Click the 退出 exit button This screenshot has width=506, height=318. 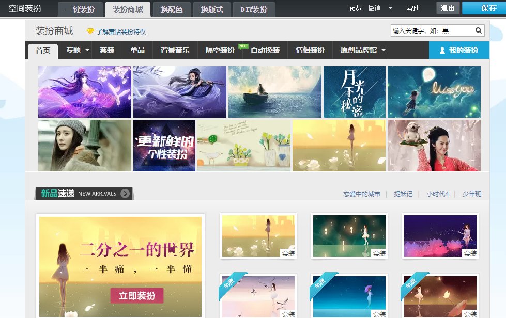pos(448,8)
